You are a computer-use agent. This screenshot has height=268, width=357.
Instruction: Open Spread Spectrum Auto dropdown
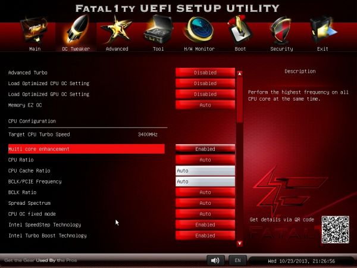point(205,203)
